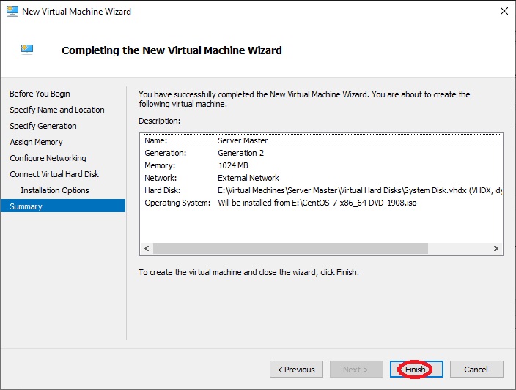The image size is (516, 390).
Task: Click the wizard title bar icon
Action: (x=12, y=11)
